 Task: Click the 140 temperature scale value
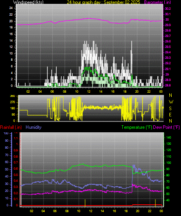point(169,137)
